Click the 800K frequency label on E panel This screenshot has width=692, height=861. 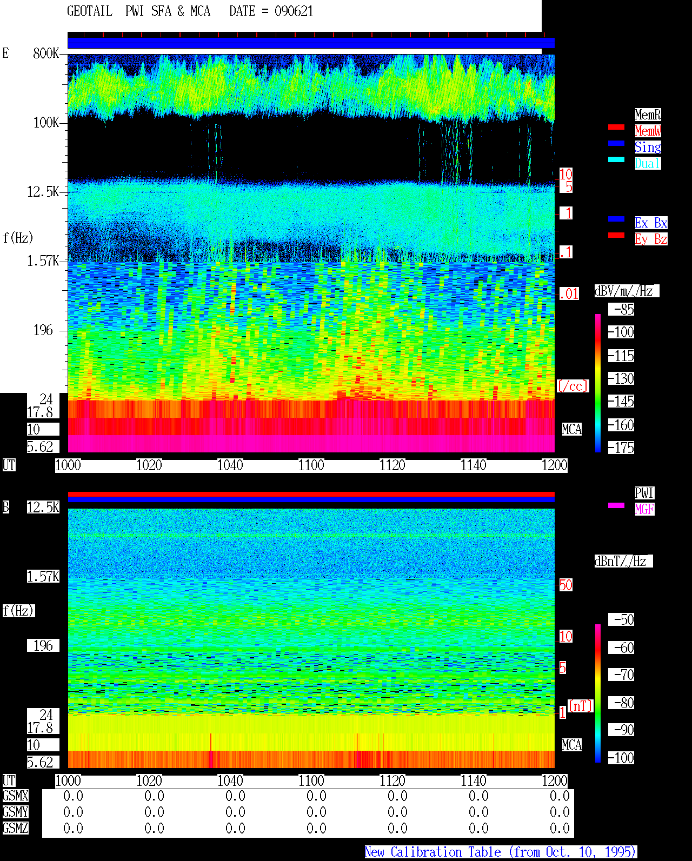coord(46,54)
